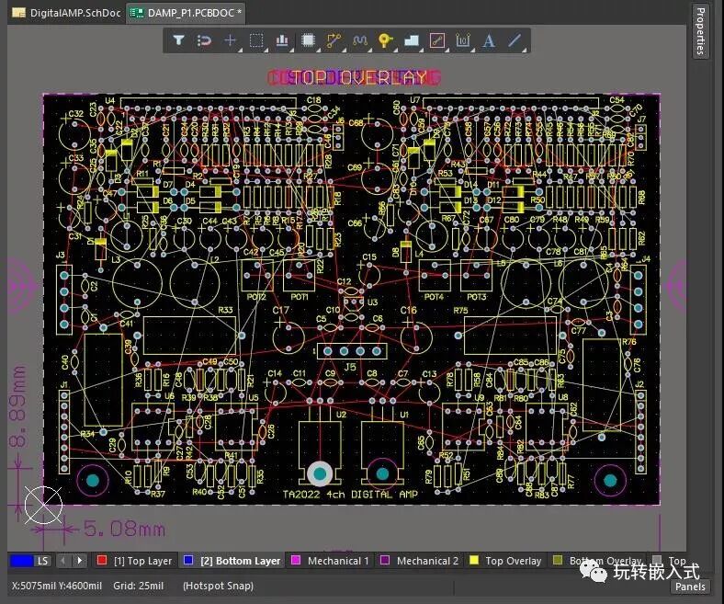Viewport: 724px width, 604px height.
Task: Click the yellow Top Overlay color swatch
Action: (x=474, y=560)
